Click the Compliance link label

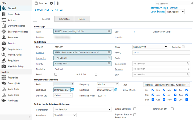[x=120, y=64]
